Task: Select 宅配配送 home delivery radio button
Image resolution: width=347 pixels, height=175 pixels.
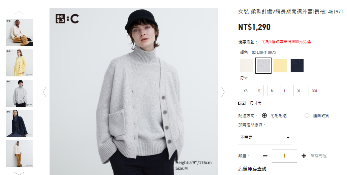Action: click(x=264, y=115)
